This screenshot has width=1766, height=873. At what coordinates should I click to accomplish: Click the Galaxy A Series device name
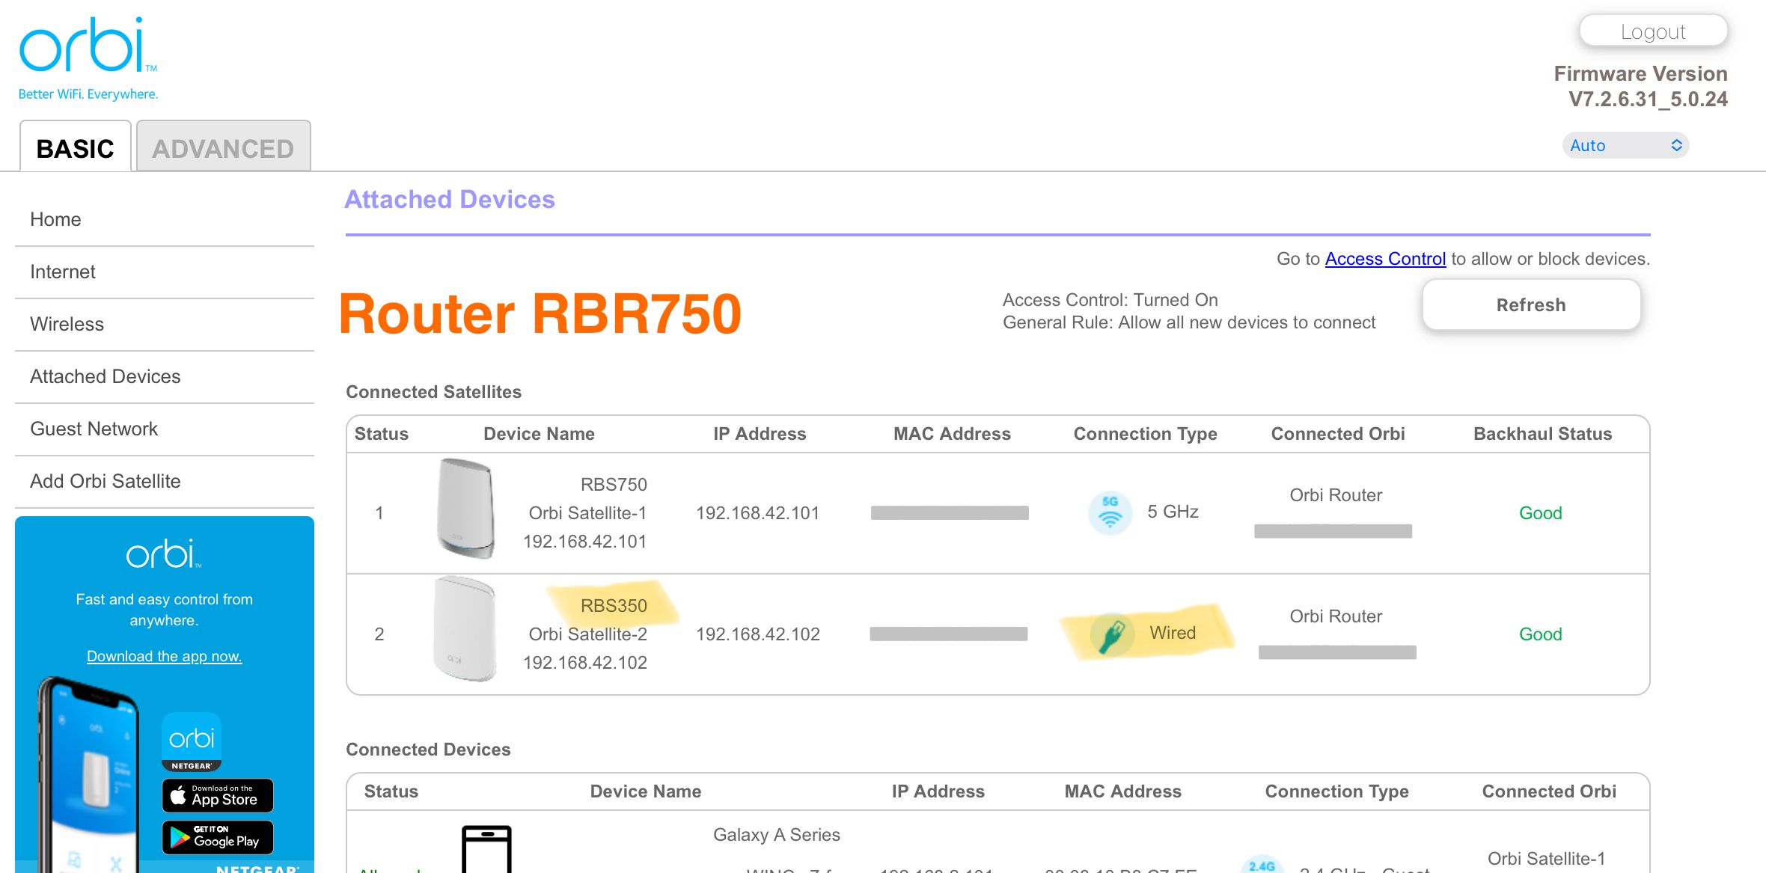click(776, 834)
